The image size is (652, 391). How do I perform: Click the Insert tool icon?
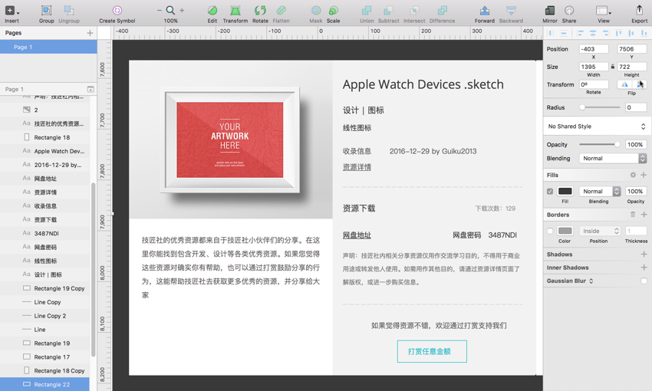pyautogui.click(x=11, y=11)
